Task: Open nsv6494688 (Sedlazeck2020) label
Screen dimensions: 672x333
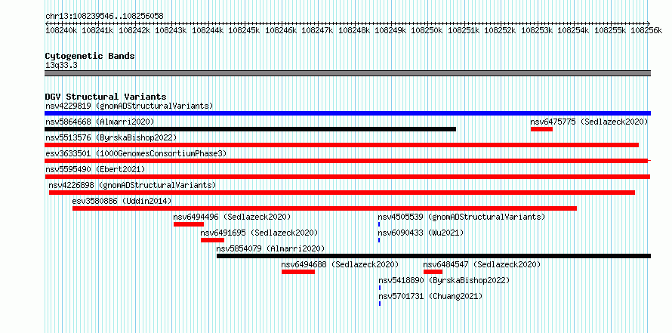Action: click(340, 264)
